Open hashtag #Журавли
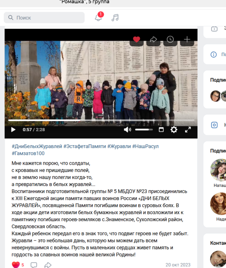Screen dimensions: 226x268 (x=119, y=146)
